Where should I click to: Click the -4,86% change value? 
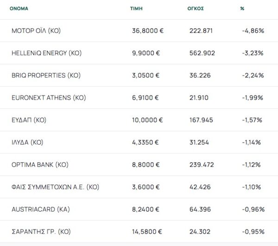(253, 31)
